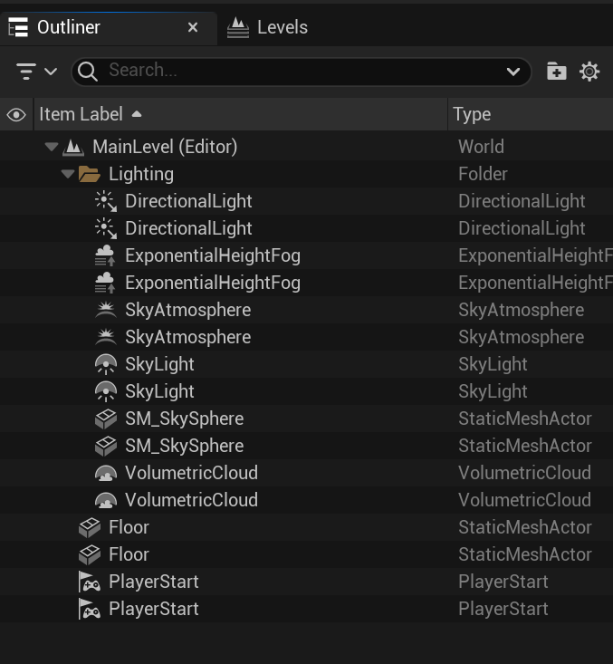Click the second VolumetricCloud type cell
Image resolution: width=613 pixels, height=664 pixels.
(524, 500)
